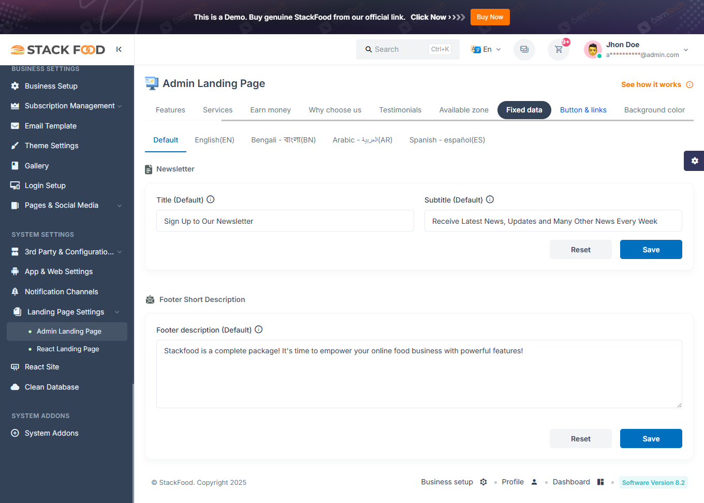The height and width of the screenshot is (503, 704).
Task: Click the Clean Database cloud icon
Action: [15, 387]
